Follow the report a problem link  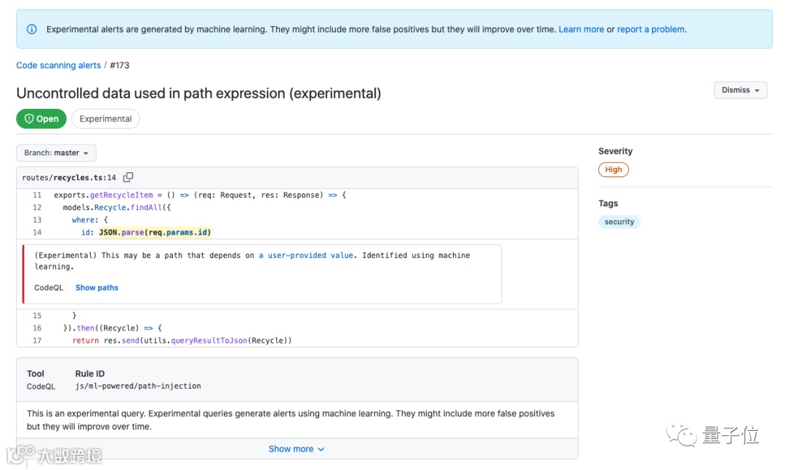point(651,30)
